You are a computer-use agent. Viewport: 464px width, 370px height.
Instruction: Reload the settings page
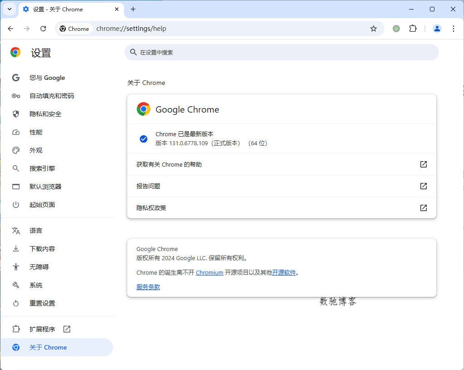[x=43, y=29]
